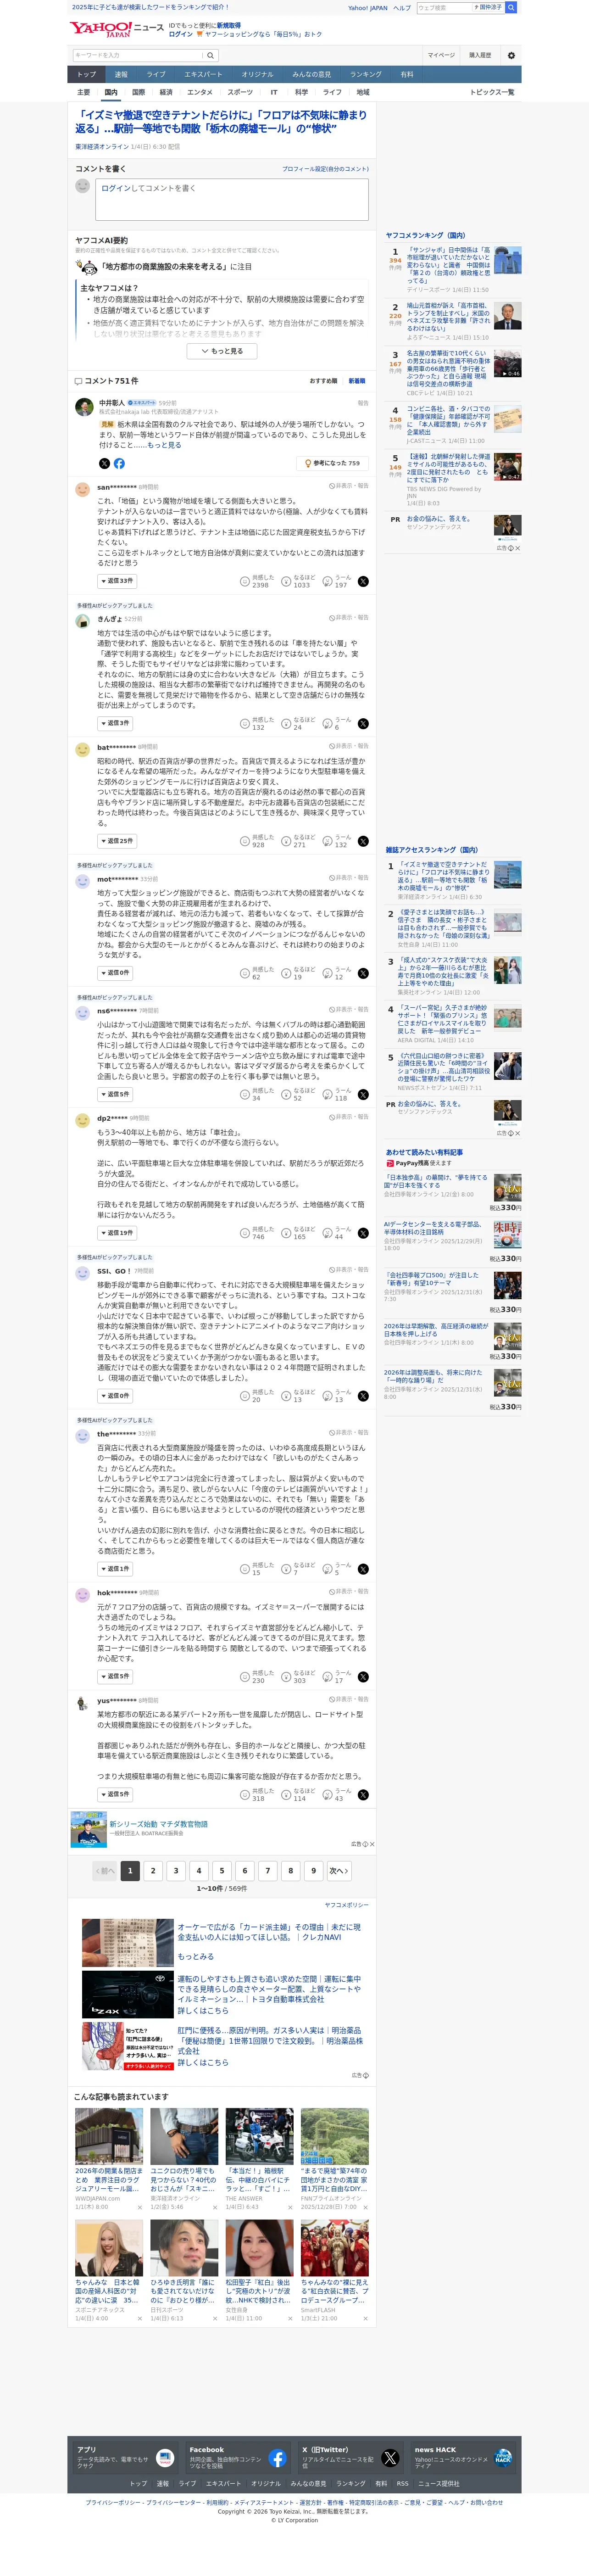The height and width of the screenshot is (2576, 589).
Task: Click the footer アプリ icon
Action: coord(165,2457)
